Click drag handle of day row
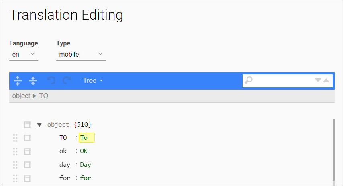The width and height of the screenshot is (343, 186). [16, 164]
